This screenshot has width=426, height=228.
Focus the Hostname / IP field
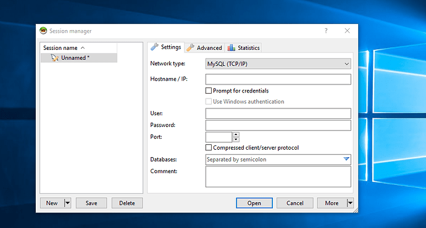point(278,79)
